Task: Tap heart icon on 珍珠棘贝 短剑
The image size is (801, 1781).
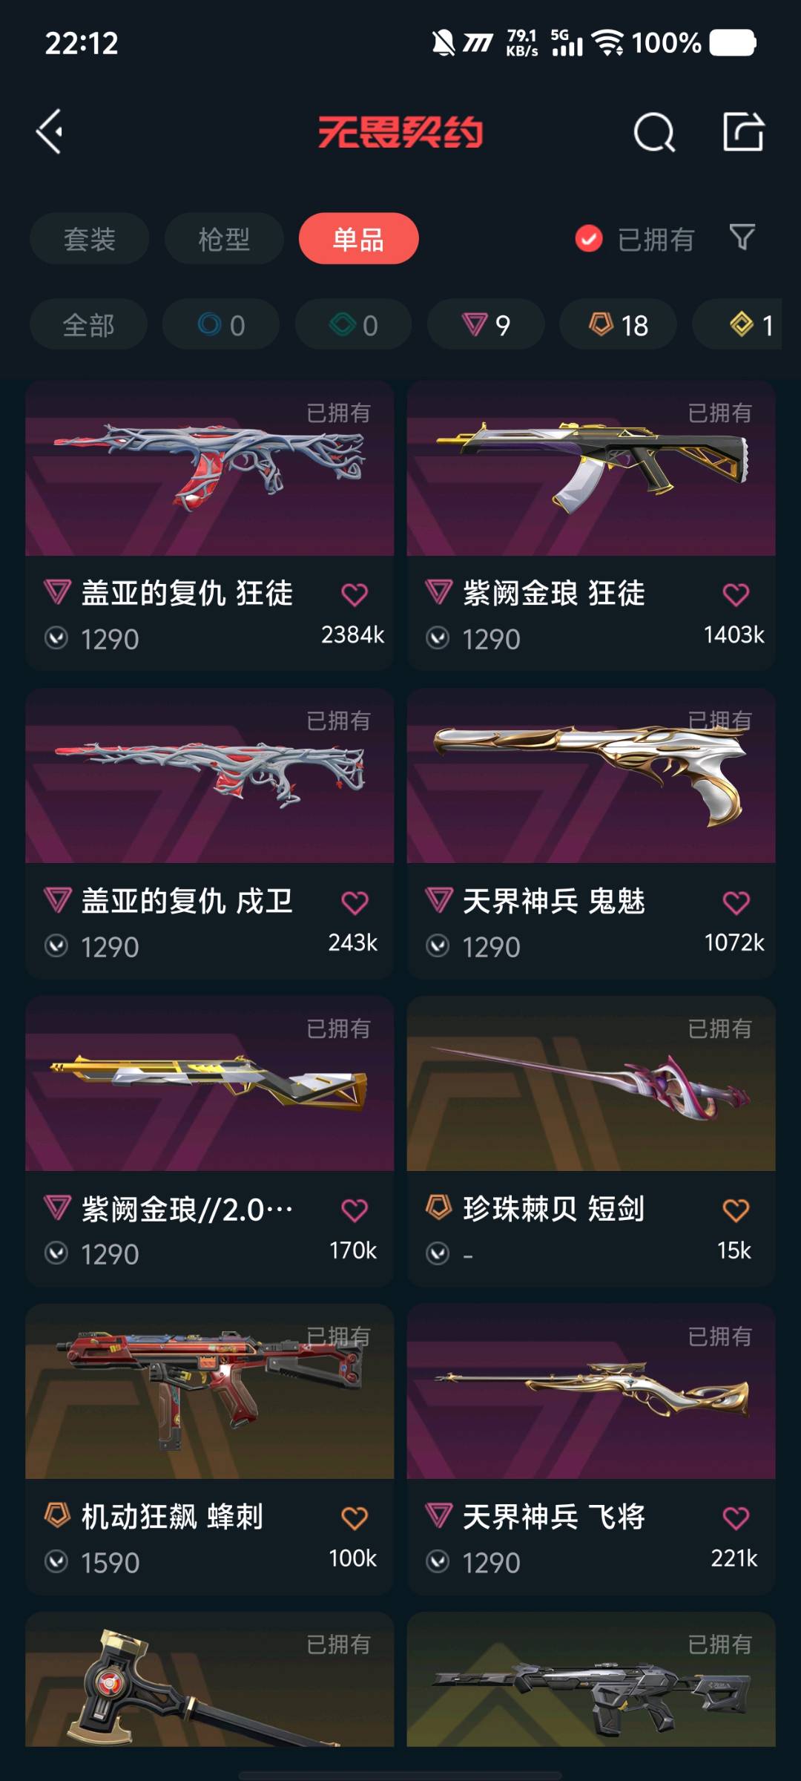Action: [x=736, y=1210]
